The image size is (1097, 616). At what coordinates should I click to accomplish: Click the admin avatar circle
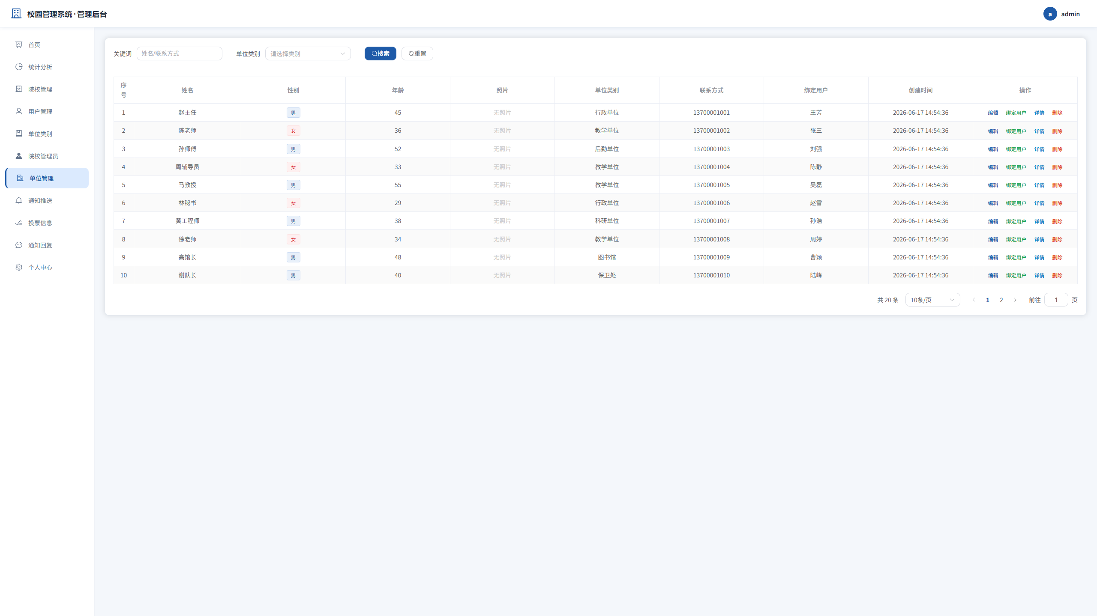click(x=1050, y=14)
